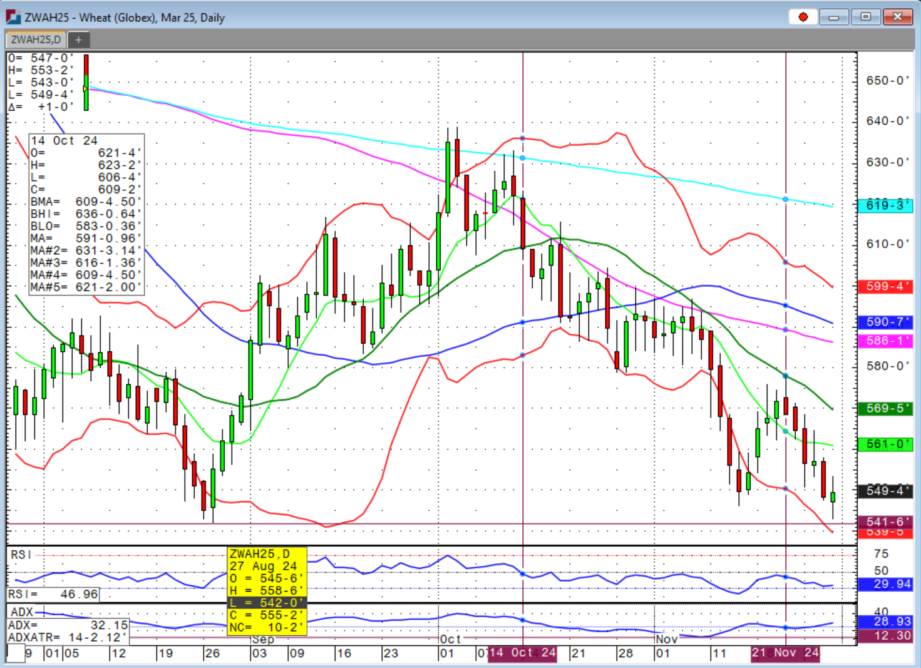Click the highlighted 14 Oct 24 date axis marker

[x=522, y=653]
